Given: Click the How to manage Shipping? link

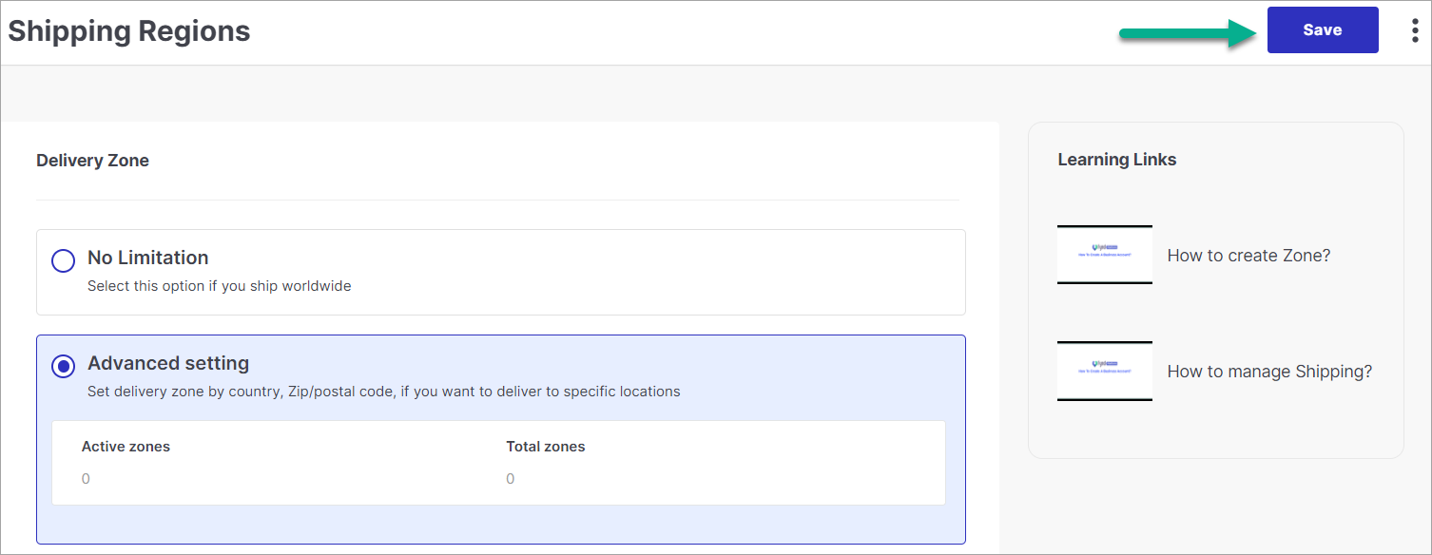Looking at the screenshot, I should point(1269,372).
